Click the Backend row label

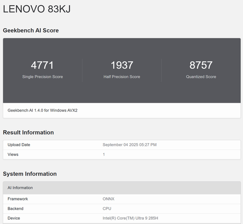pyautogui.click(x=15, y=209)
